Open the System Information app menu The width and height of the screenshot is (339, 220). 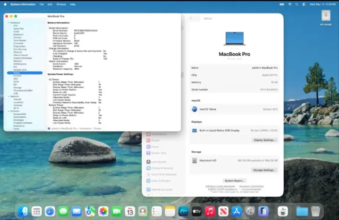[x=23, y=4]
